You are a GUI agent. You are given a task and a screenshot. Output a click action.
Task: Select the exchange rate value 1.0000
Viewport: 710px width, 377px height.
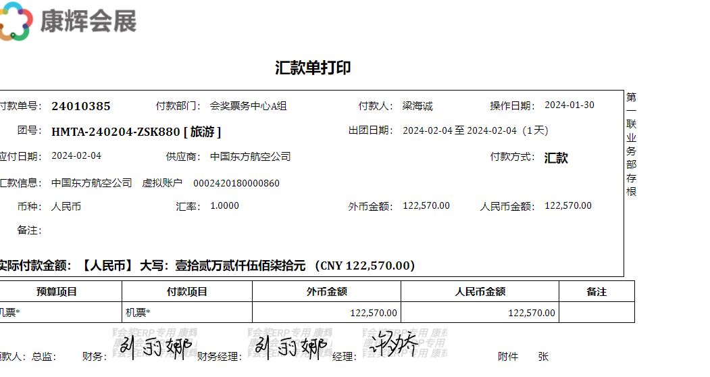point(224,206)
